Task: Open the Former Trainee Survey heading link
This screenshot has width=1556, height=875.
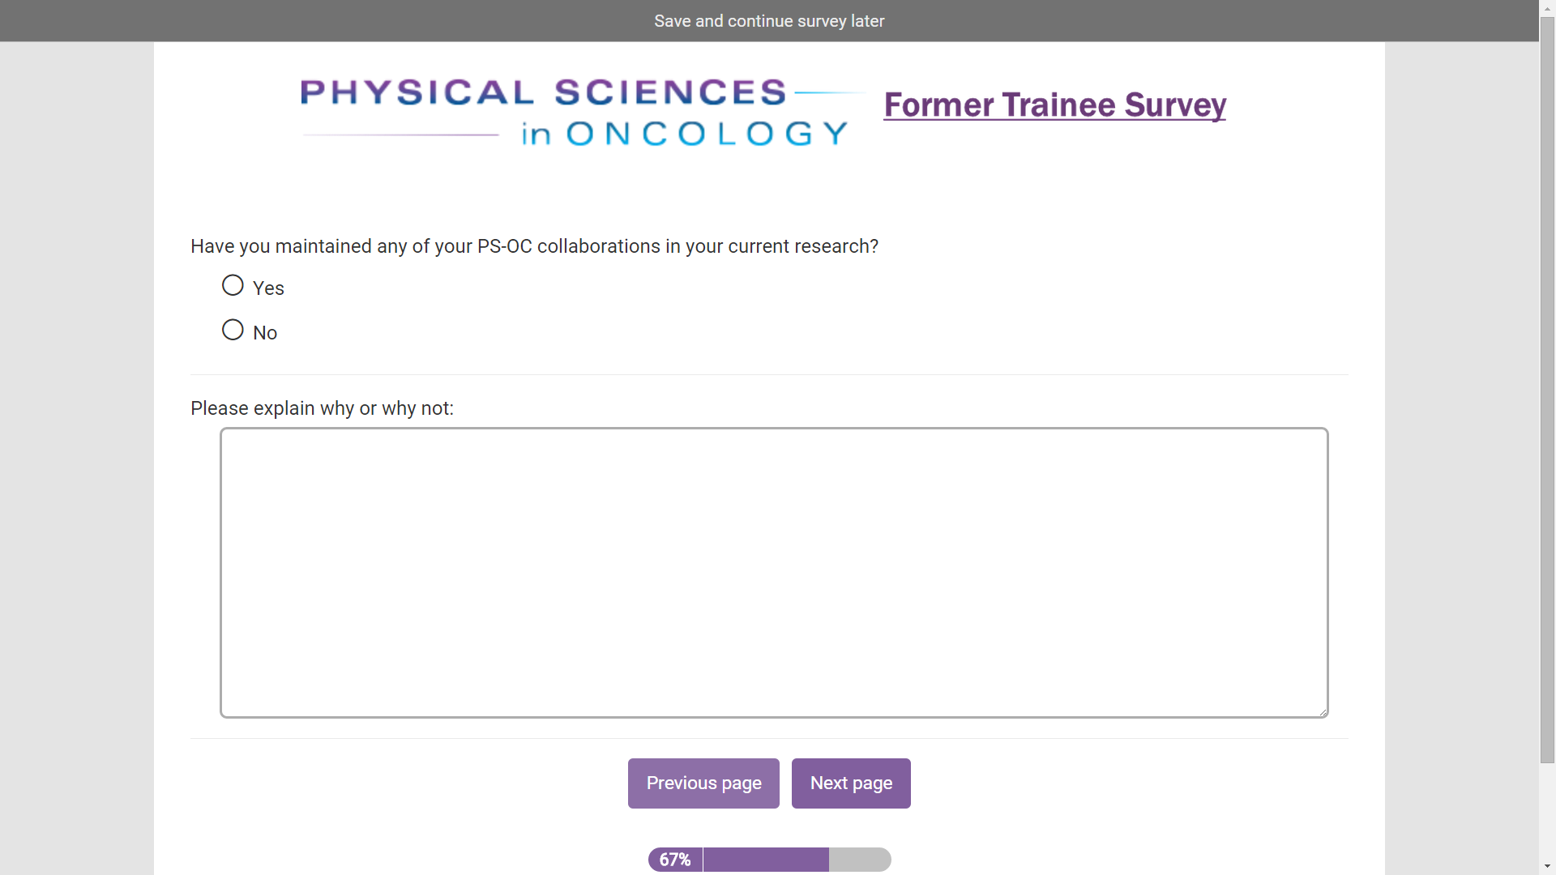Action: coord(1054,105)
